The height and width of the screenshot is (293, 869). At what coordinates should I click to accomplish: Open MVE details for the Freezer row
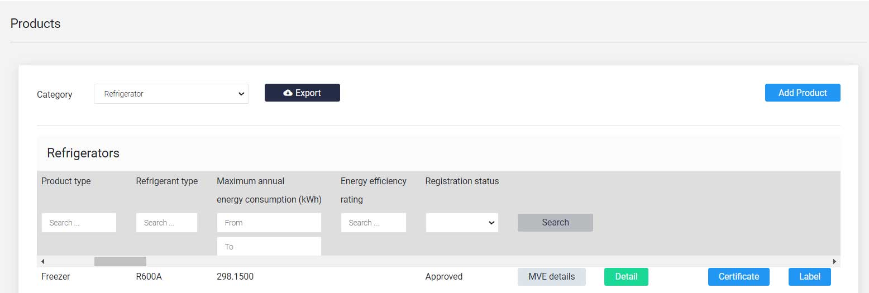552,277
